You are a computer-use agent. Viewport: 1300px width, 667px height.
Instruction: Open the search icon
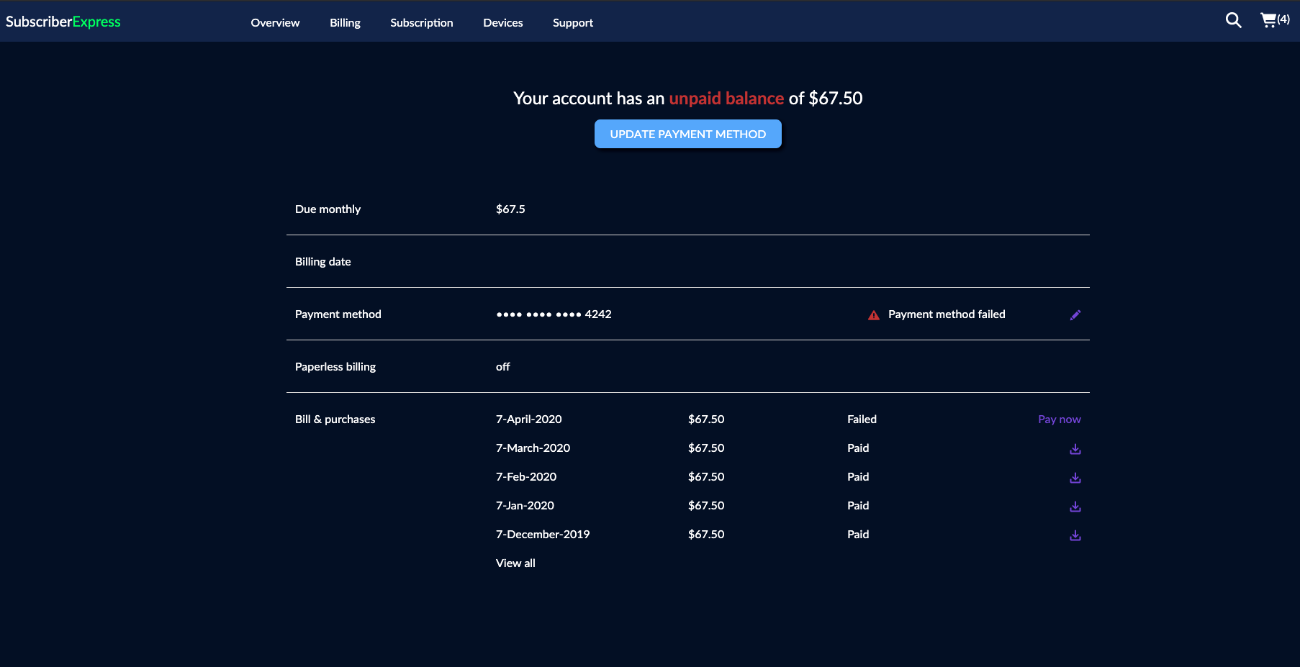point(1233,20)
